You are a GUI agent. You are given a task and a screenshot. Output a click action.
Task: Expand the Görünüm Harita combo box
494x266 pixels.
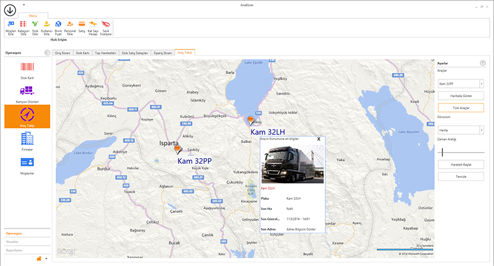pyautogui.click(x=482, y=130)
